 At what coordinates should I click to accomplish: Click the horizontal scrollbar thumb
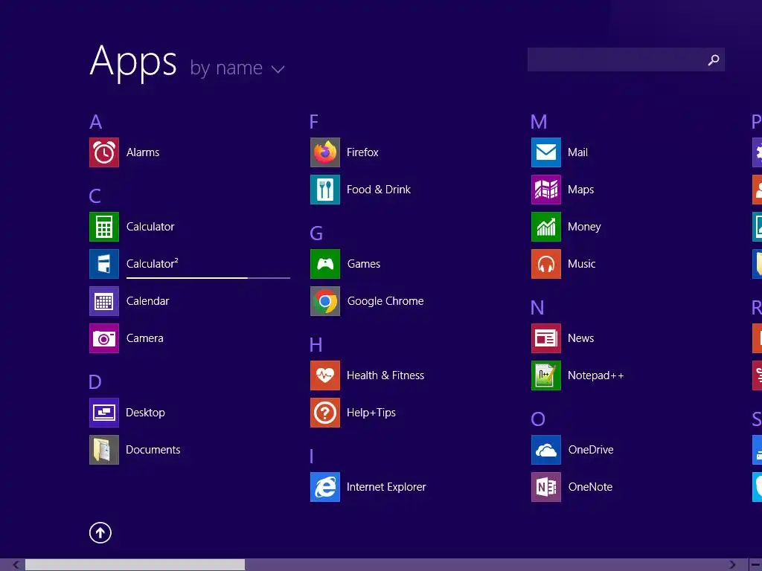tap(135, 565)
